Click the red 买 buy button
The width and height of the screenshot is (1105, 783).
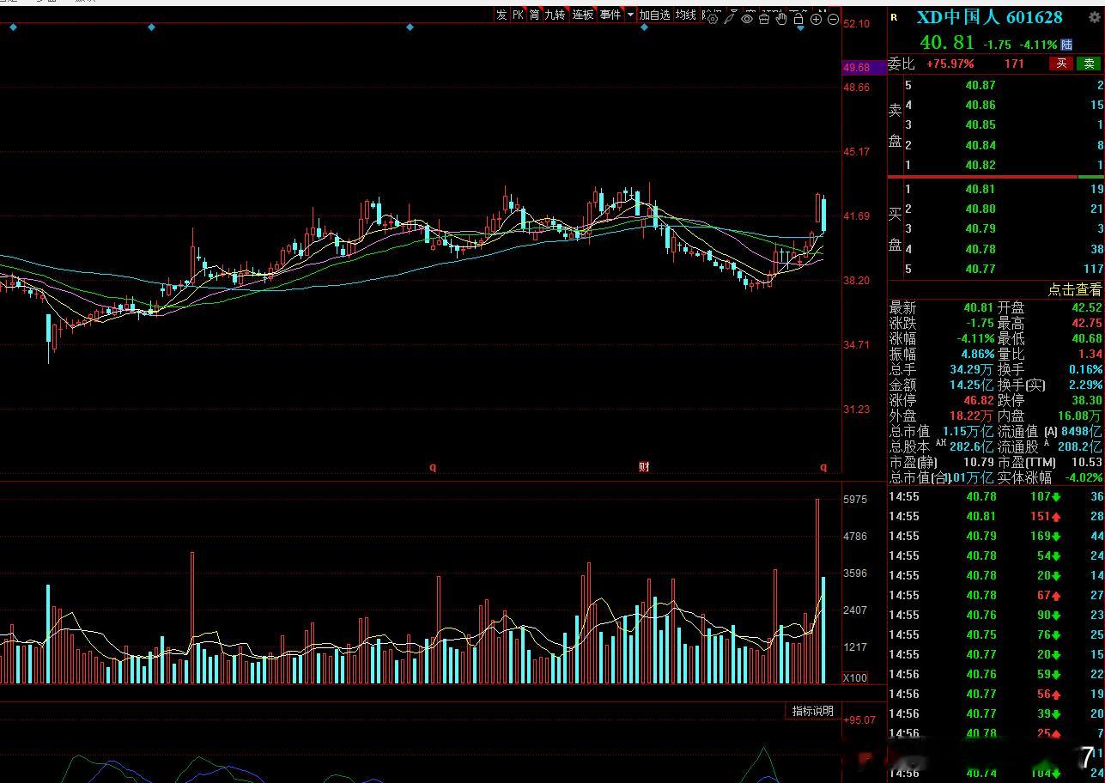pos(1061,64)
